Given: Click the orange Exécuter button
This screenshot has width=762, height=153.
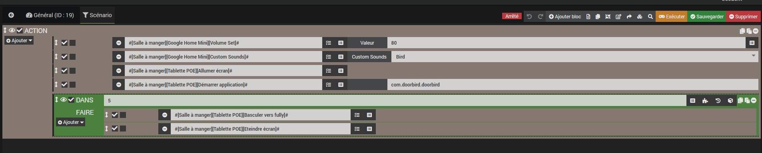Looking at the screenshot, I should 672,16.
